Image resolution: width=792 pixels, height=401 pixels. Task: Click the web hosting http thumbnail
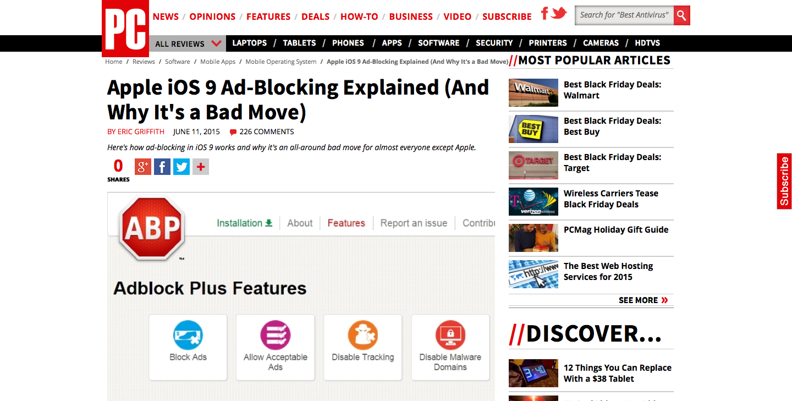click(x=533, y=274)
